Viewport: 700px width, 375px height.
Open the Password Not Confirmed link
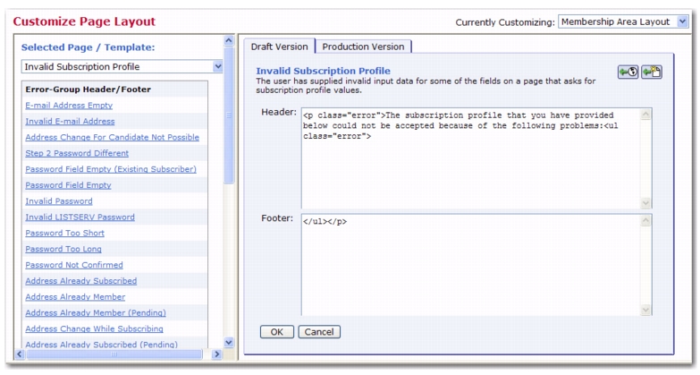pyautogui.click(x=74, y=265)
